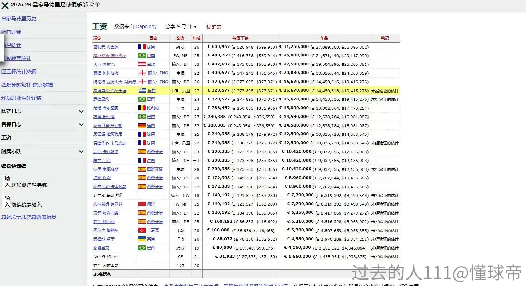The height and width of the screenshot is (286, 526).
Task: Sort table by 笔记 column header
Action: (x=385, y=38)
